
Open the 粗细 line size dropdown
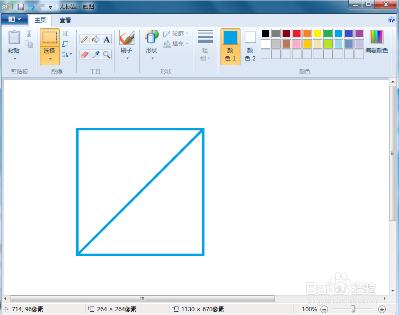pyautogui.click(x=205, y=46)
